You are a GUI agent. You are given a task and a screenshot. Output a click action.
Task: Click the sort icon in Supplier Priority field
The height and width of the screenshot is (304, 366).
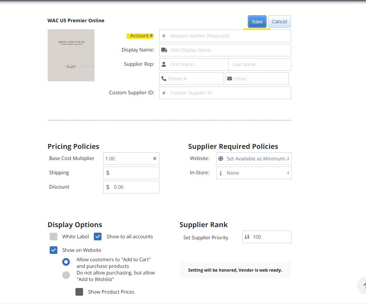247,237
